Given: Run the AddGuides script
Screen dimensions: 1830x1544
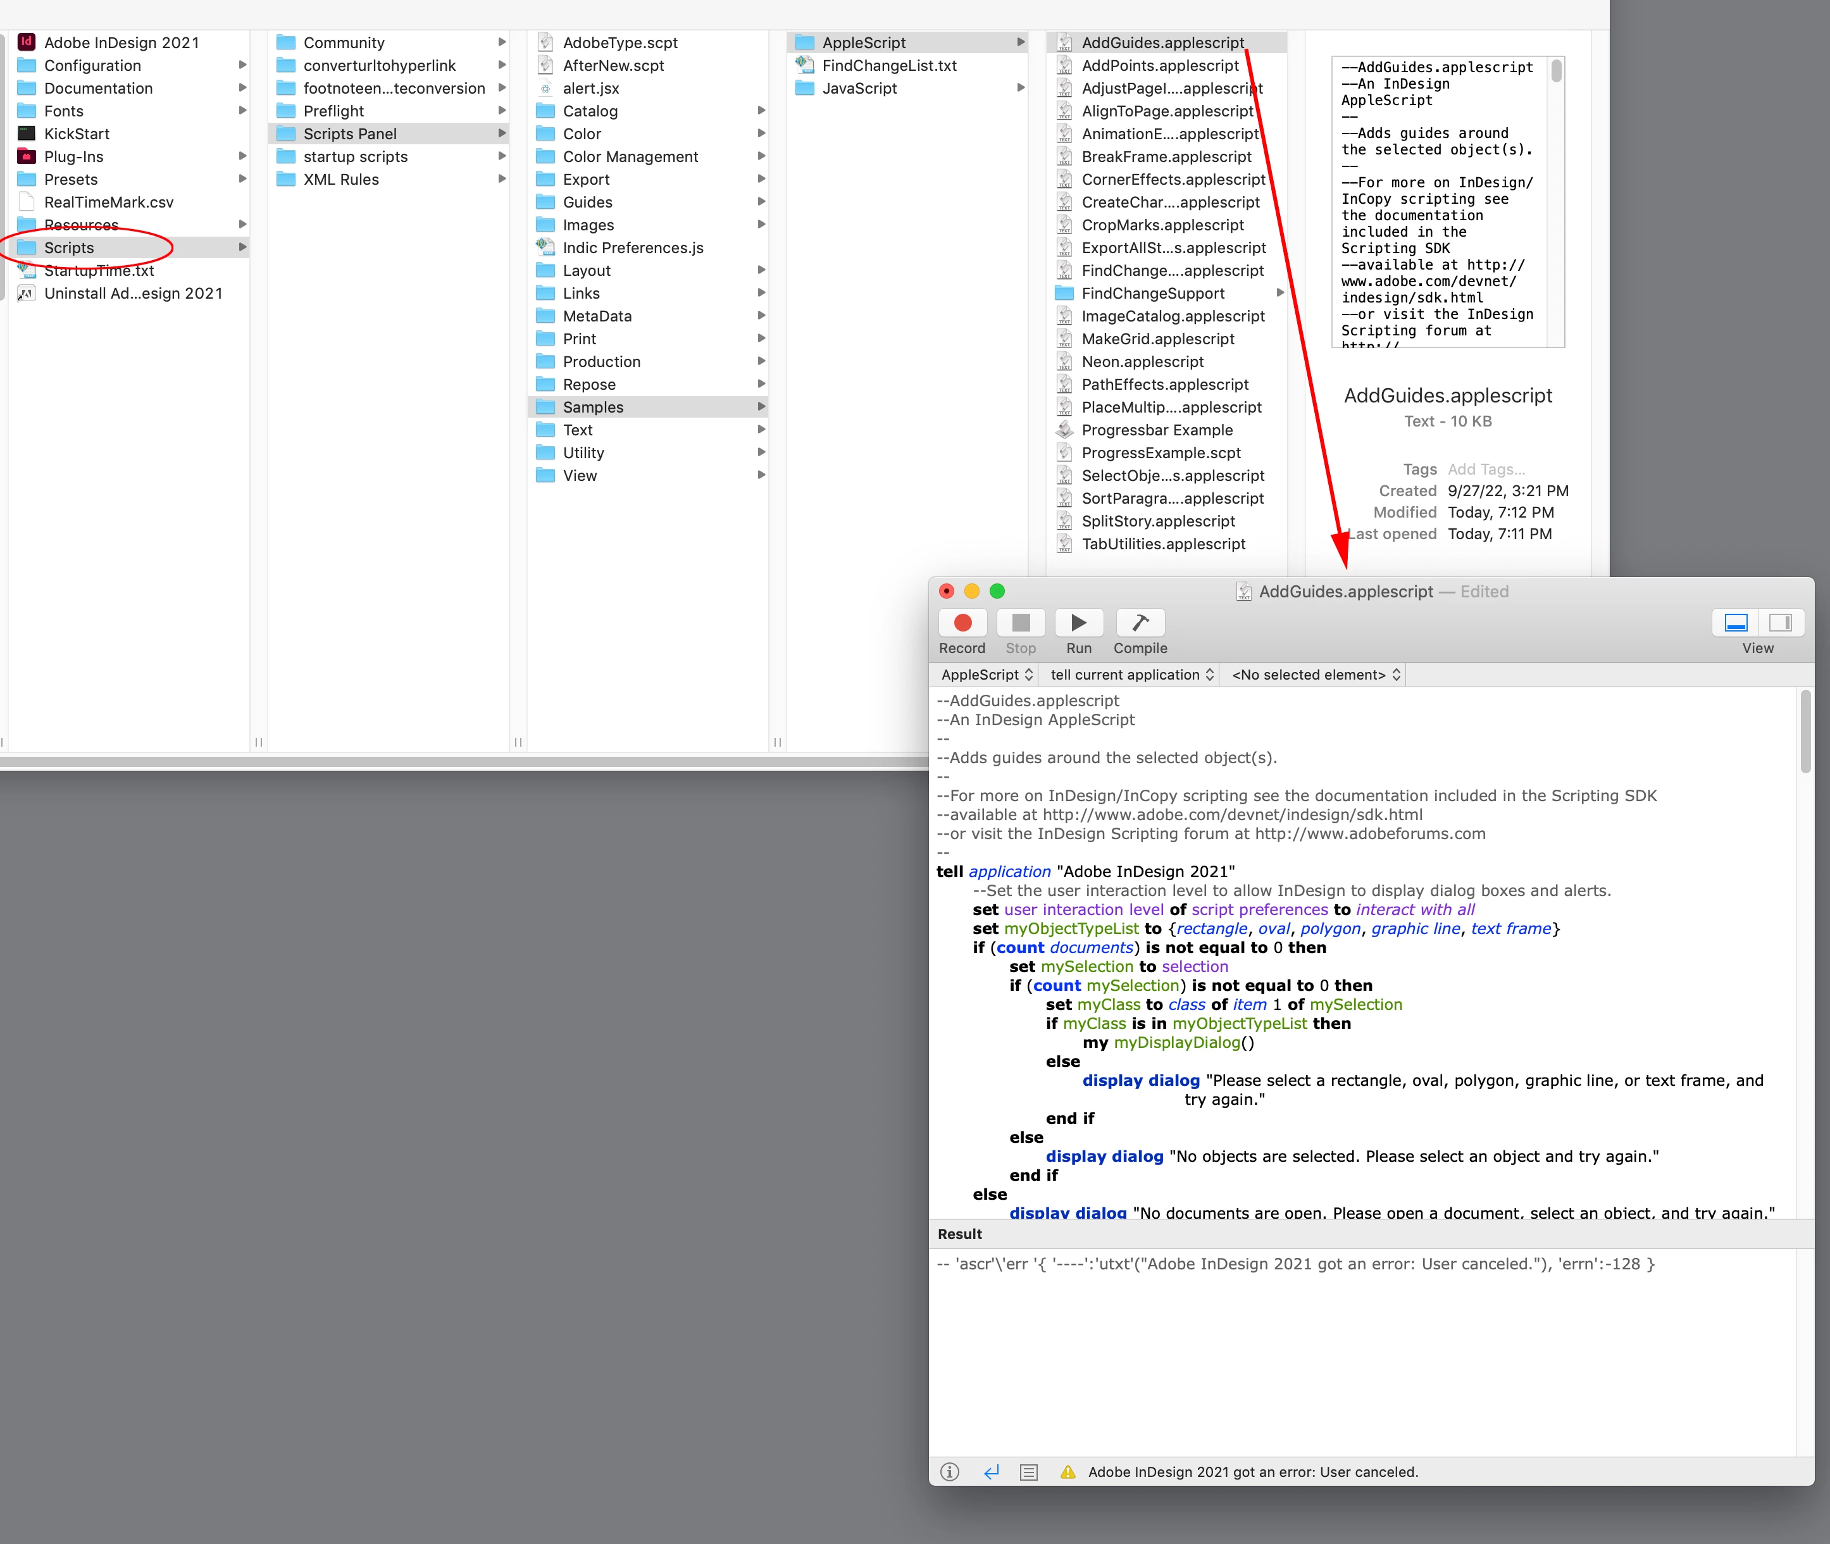Looking at the screenshot, I should pyautogui.click(x=1078, y=623).
